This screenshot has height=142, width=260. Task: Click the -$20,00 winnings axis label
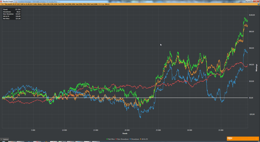(x=252, y=114)
